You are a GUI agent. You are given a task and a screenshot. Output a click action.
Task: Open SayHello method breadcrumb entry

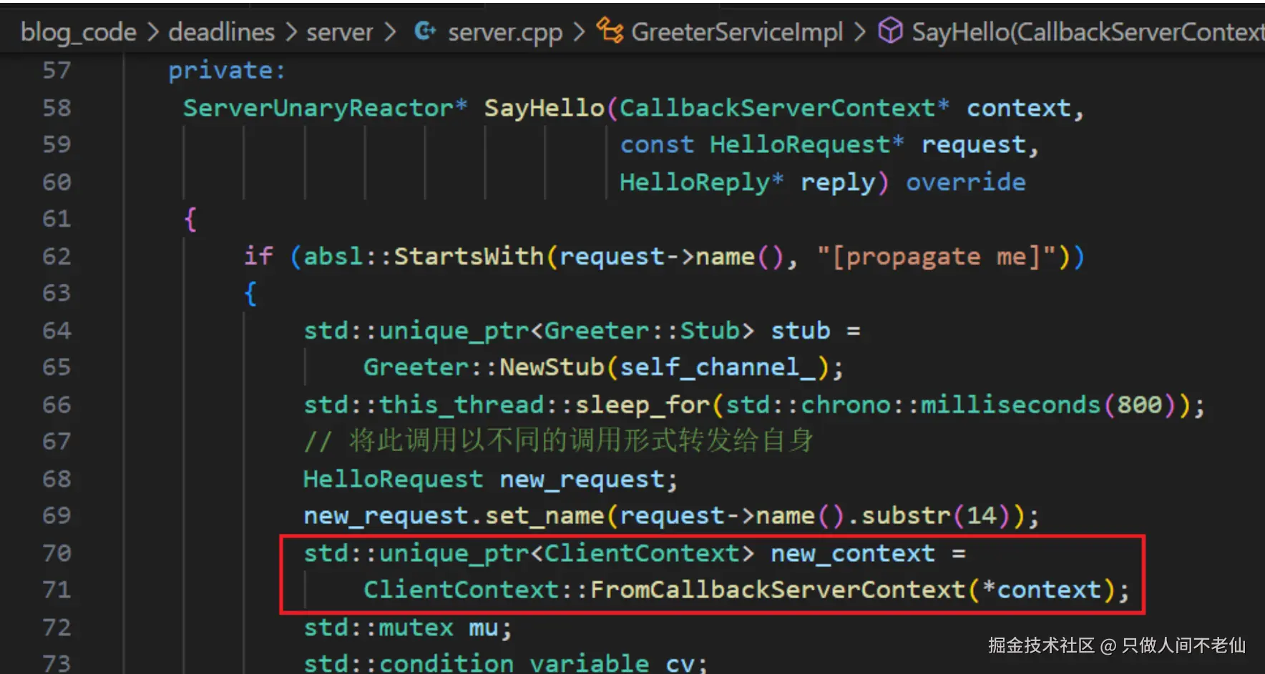1088,32
